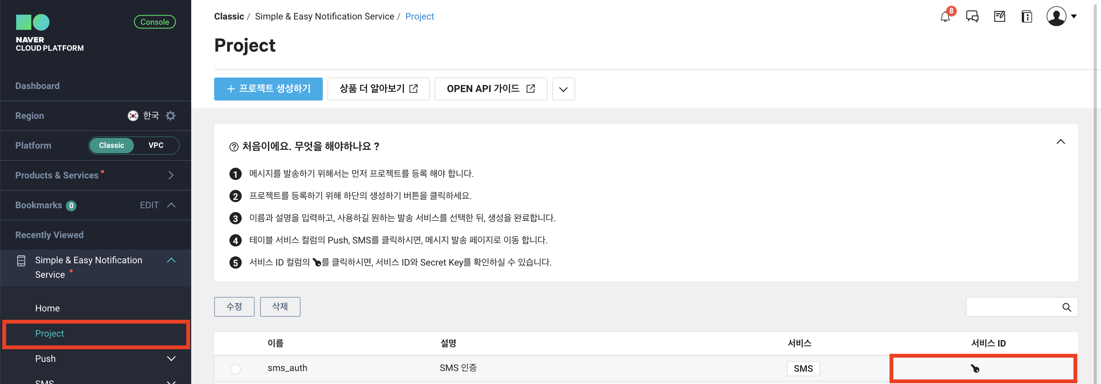Click Simple & Easy Notification Service breadcrumb
Screen dimensions: 1101x384
point(324,17)
